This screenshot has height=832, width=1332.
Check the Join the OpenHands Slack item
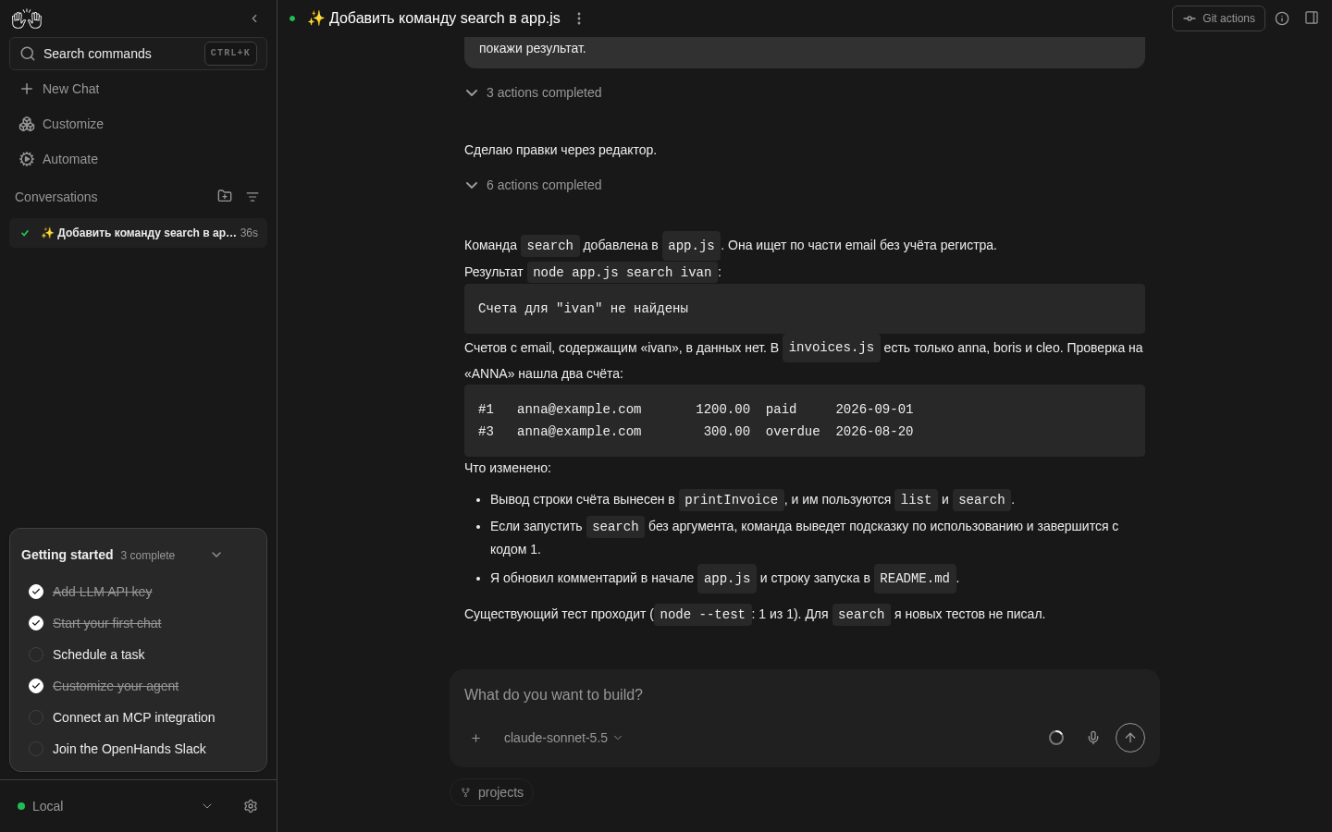(x=36, y=749)
